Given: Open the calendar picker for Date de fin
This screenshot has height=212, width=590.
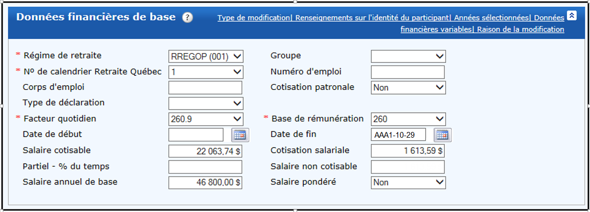Looking at the screenshot, I should 442,135.
